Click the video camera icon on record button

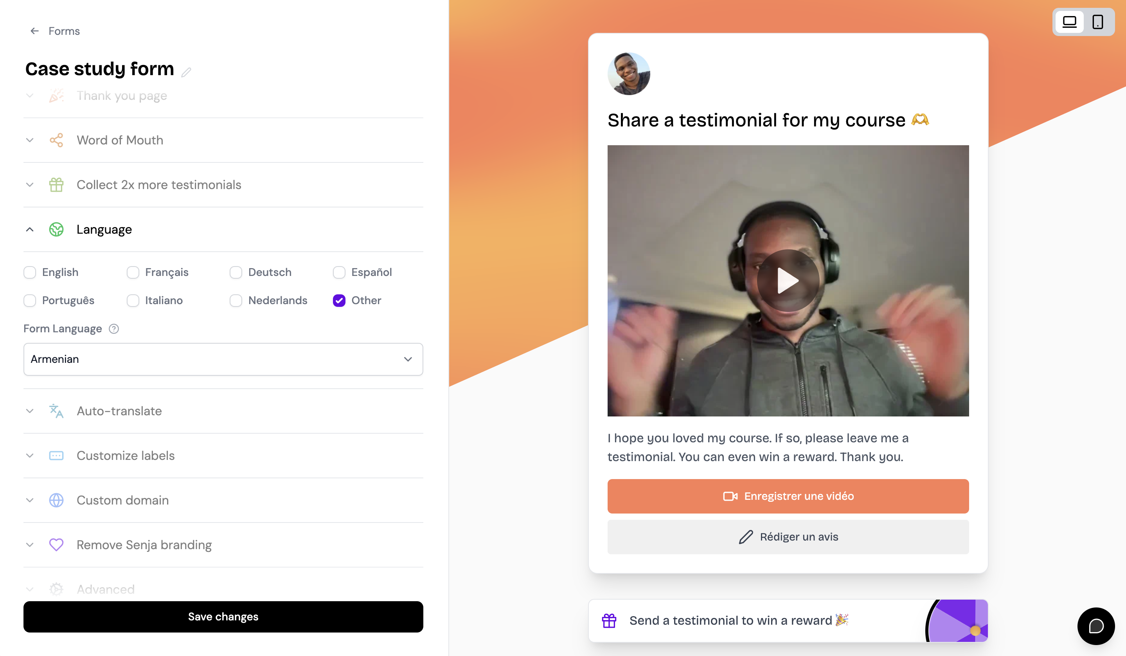(730, 496)
